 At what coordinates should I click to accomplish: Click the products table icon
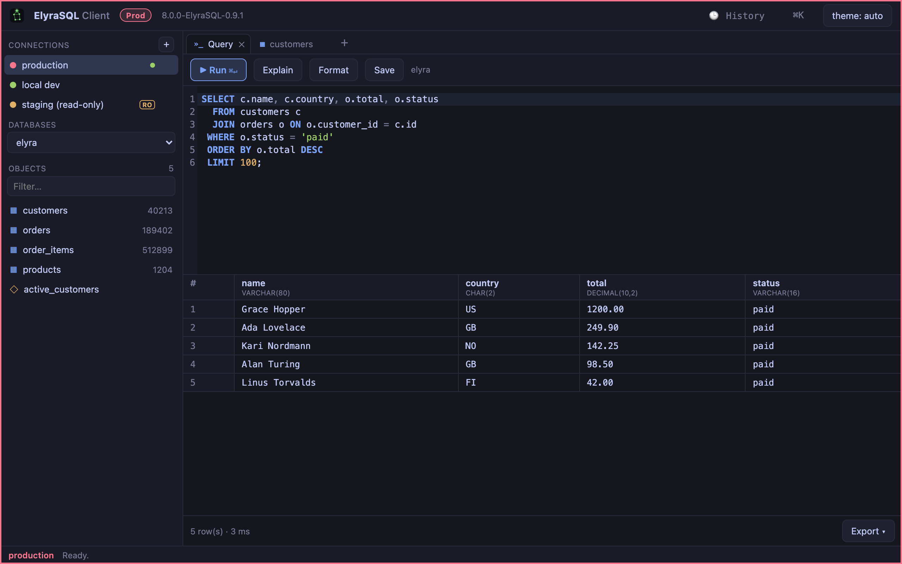click(14, 270)
